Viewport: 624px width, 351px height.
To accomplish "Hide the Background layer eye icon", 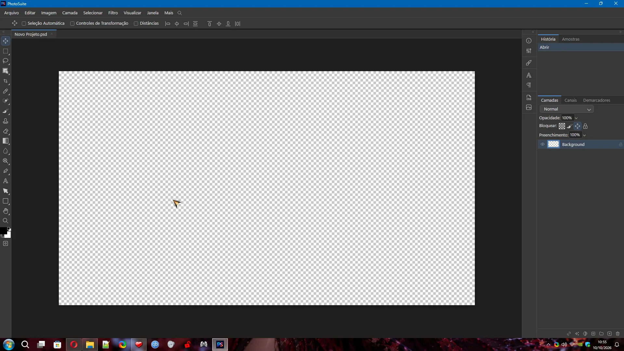I will (542, 144).
